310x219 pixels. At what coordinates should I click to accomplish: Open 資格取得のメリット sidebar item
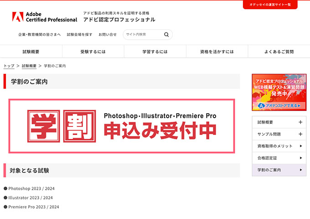279,146
